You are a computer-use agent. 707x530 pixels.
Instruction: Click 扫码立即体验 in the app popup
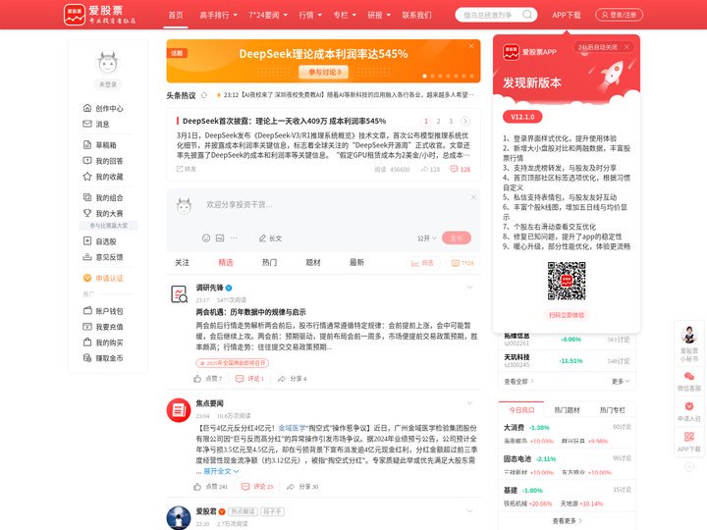tap(567, 315)
